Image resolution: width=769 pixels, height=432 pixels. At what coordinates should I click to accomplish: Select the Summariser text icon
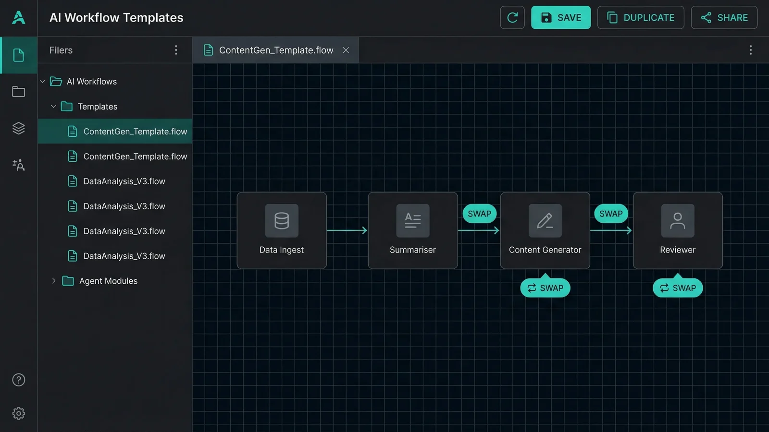click(x=413, y=221)
